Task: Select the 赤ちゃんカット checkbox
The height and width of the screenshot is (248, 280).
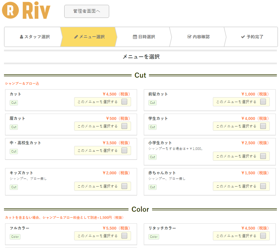Action: (x=263, y=186)
